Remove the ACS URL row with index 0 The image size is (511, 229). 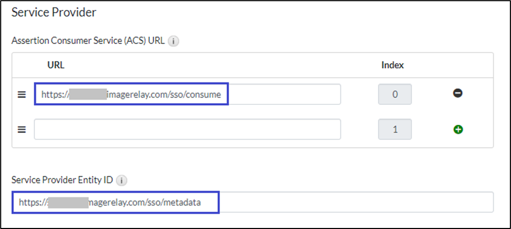pos(458,94)
